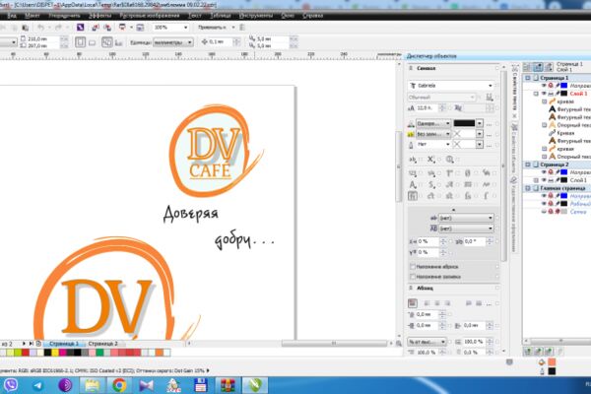Image resolution: width=591 pixels, height=394 pixels.
Task: Click the layer manager view icon
Action: (549, 67)
